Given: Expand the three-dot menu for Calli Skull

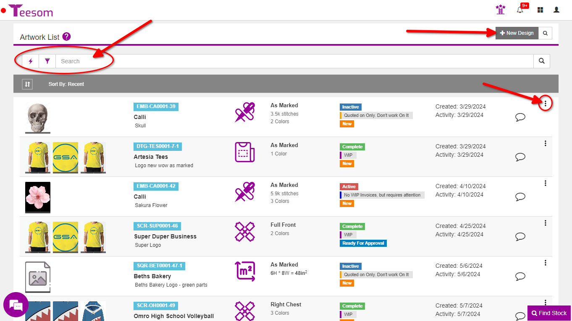Looking at the screenshot, I should 545,104.
